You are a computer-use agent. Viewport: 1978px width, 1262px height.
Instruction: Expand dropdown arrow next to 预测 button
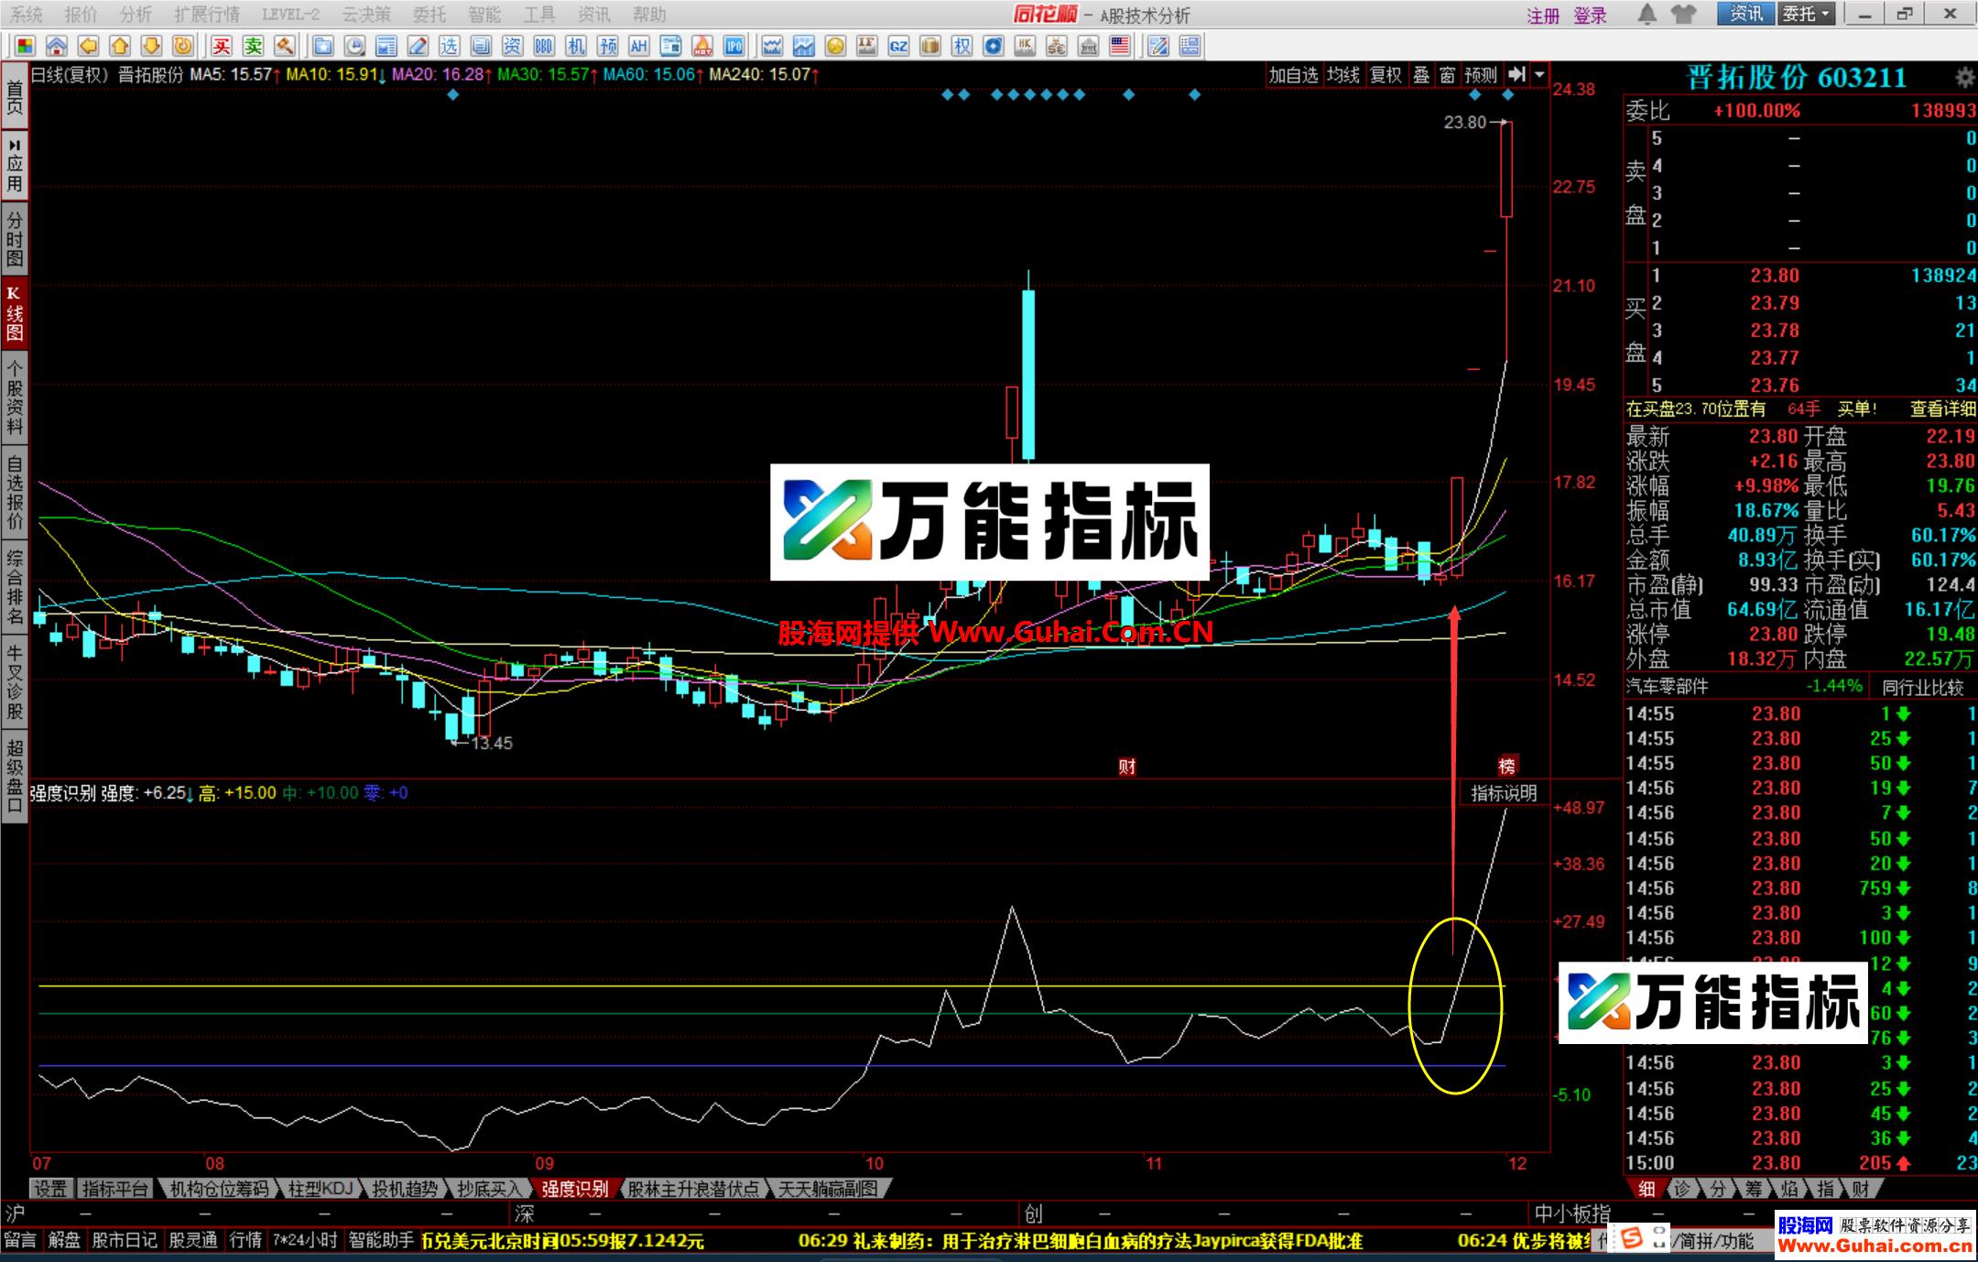tap(1539, 75)
